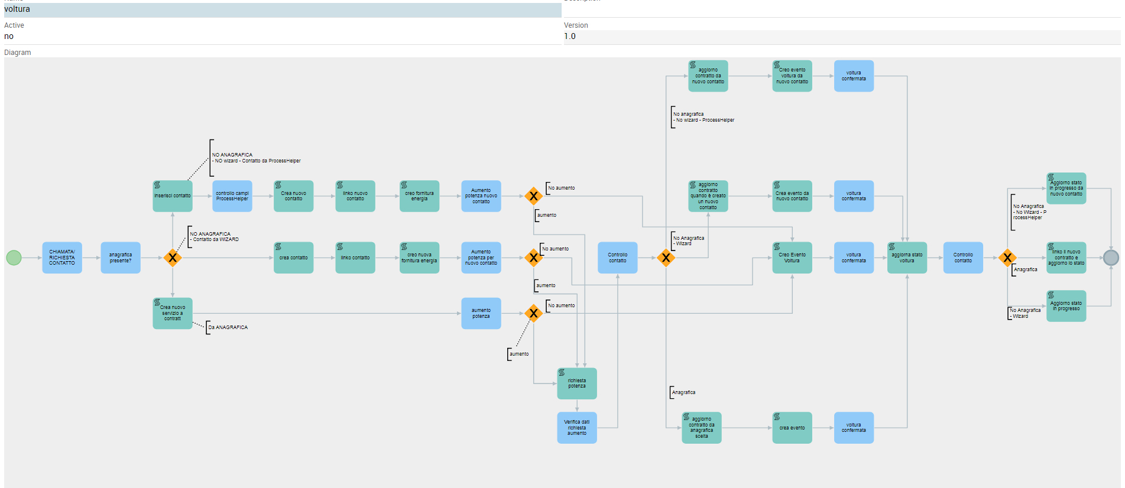Select 'Creo evento voltura da nuovo contatto' task
Image resolution: width=1125 pixels, height=488 pixels.
(x=792, y=76)
